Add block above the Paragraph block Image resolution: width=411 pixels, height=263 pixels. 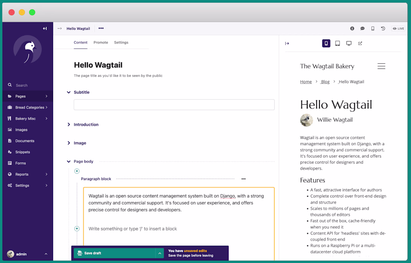click(77, 171)
